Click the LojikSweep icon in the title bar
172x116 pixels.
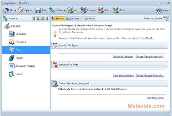click(3, 3)
